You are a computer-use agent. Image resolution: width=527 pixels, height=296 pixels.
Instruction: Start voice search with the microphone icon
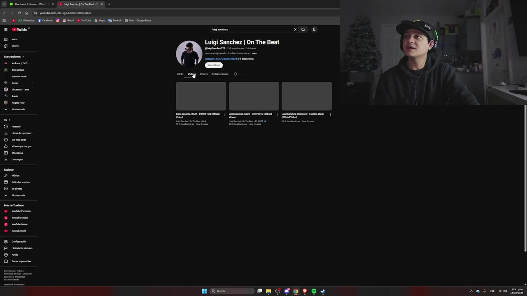pos(314,30)
